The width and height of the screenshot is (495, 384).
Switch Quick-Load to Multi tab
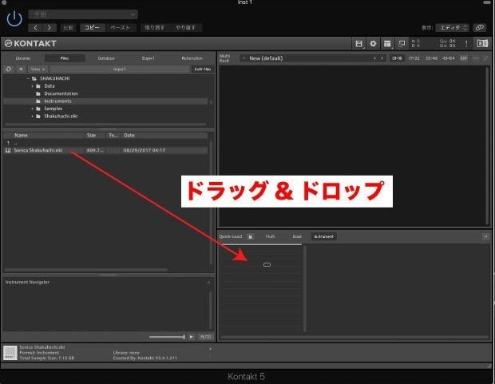pos(270,236)
